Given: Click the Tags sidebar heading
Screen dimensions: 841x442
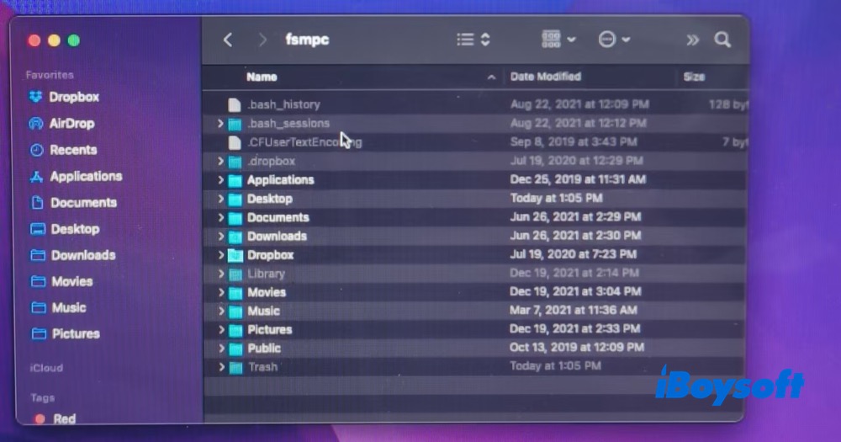Looking at the screenshot, I should point(42,398).
